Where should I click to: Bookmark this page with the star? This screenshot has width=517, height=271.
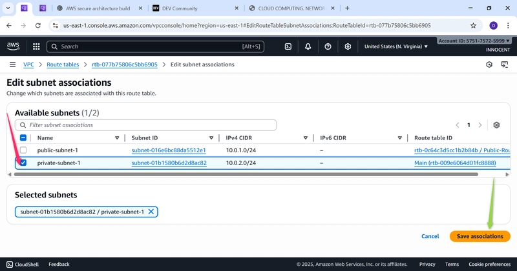pyautogui.click(x=474, y=25)
